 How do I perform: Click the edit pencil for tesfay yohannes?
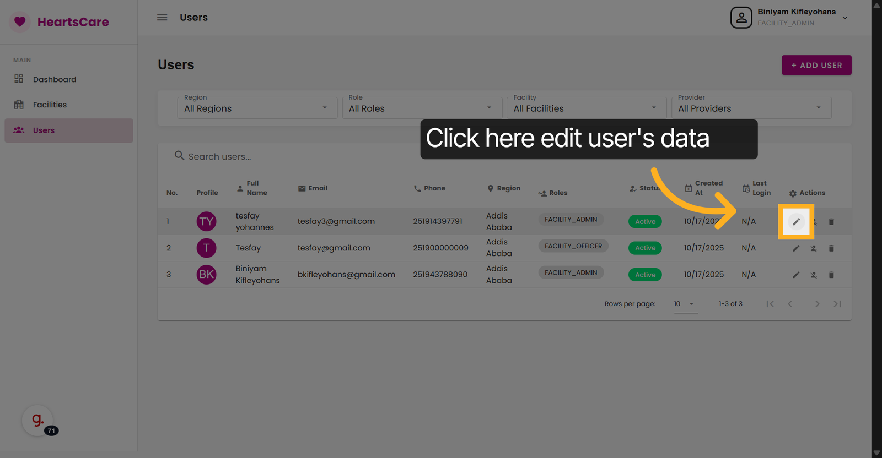(796, 222)
